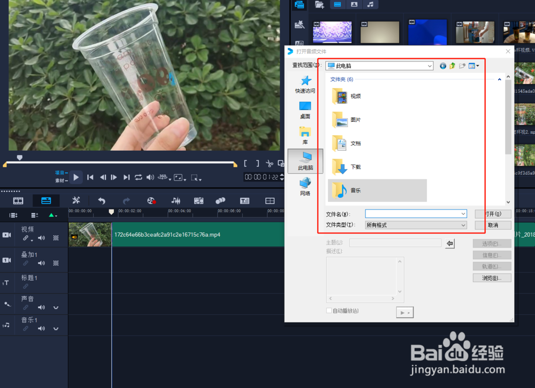Image resolution: width=535 pixels, height=388 pixels.
Task: Open the 360 video dropdown
Action: (164, 177)
